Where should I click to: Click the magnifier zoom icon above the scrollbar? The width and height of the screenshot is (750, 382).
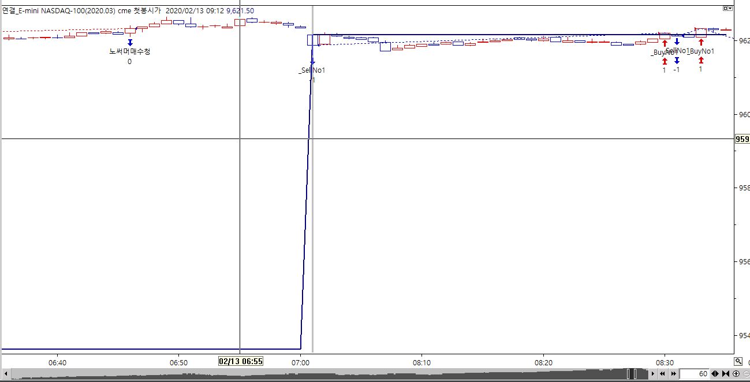tap(738, 361)
